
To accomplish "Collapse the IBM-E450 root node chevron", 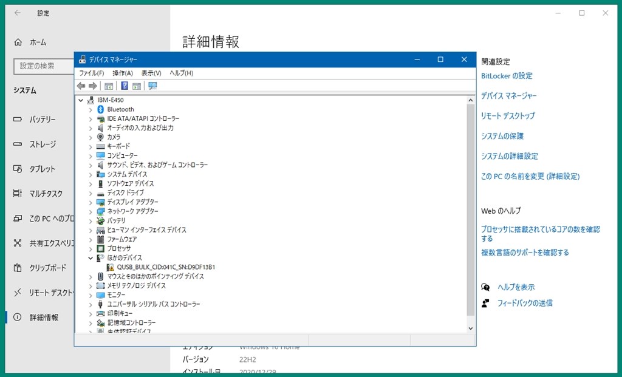I will 81,100.
